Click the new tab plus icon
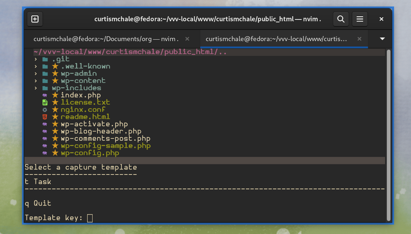 [x=35, y=19]
